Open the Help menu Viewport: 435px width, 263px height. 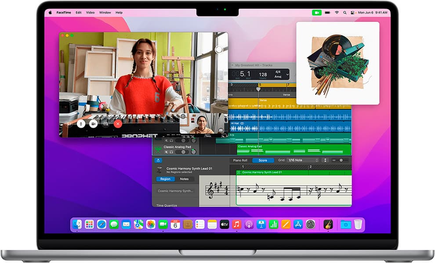119,12
